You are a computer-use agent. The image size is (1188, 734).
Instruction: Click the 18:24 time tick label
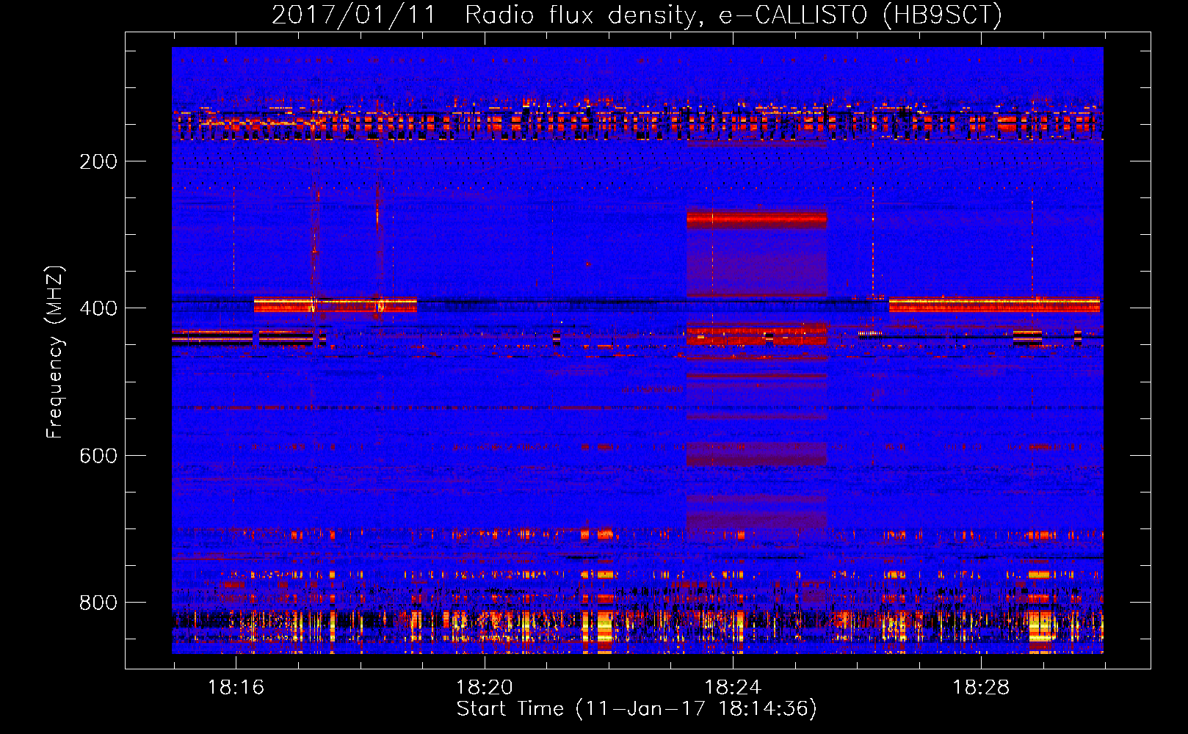pos(733,688)
